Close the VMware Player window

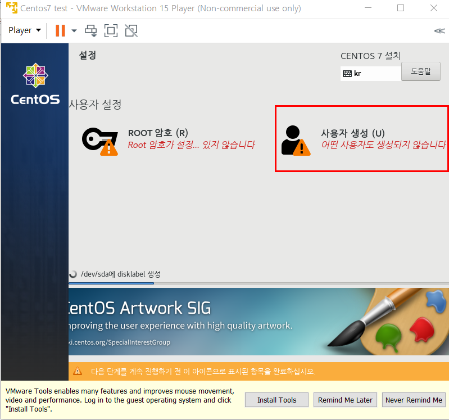click(x=434, y=8)
